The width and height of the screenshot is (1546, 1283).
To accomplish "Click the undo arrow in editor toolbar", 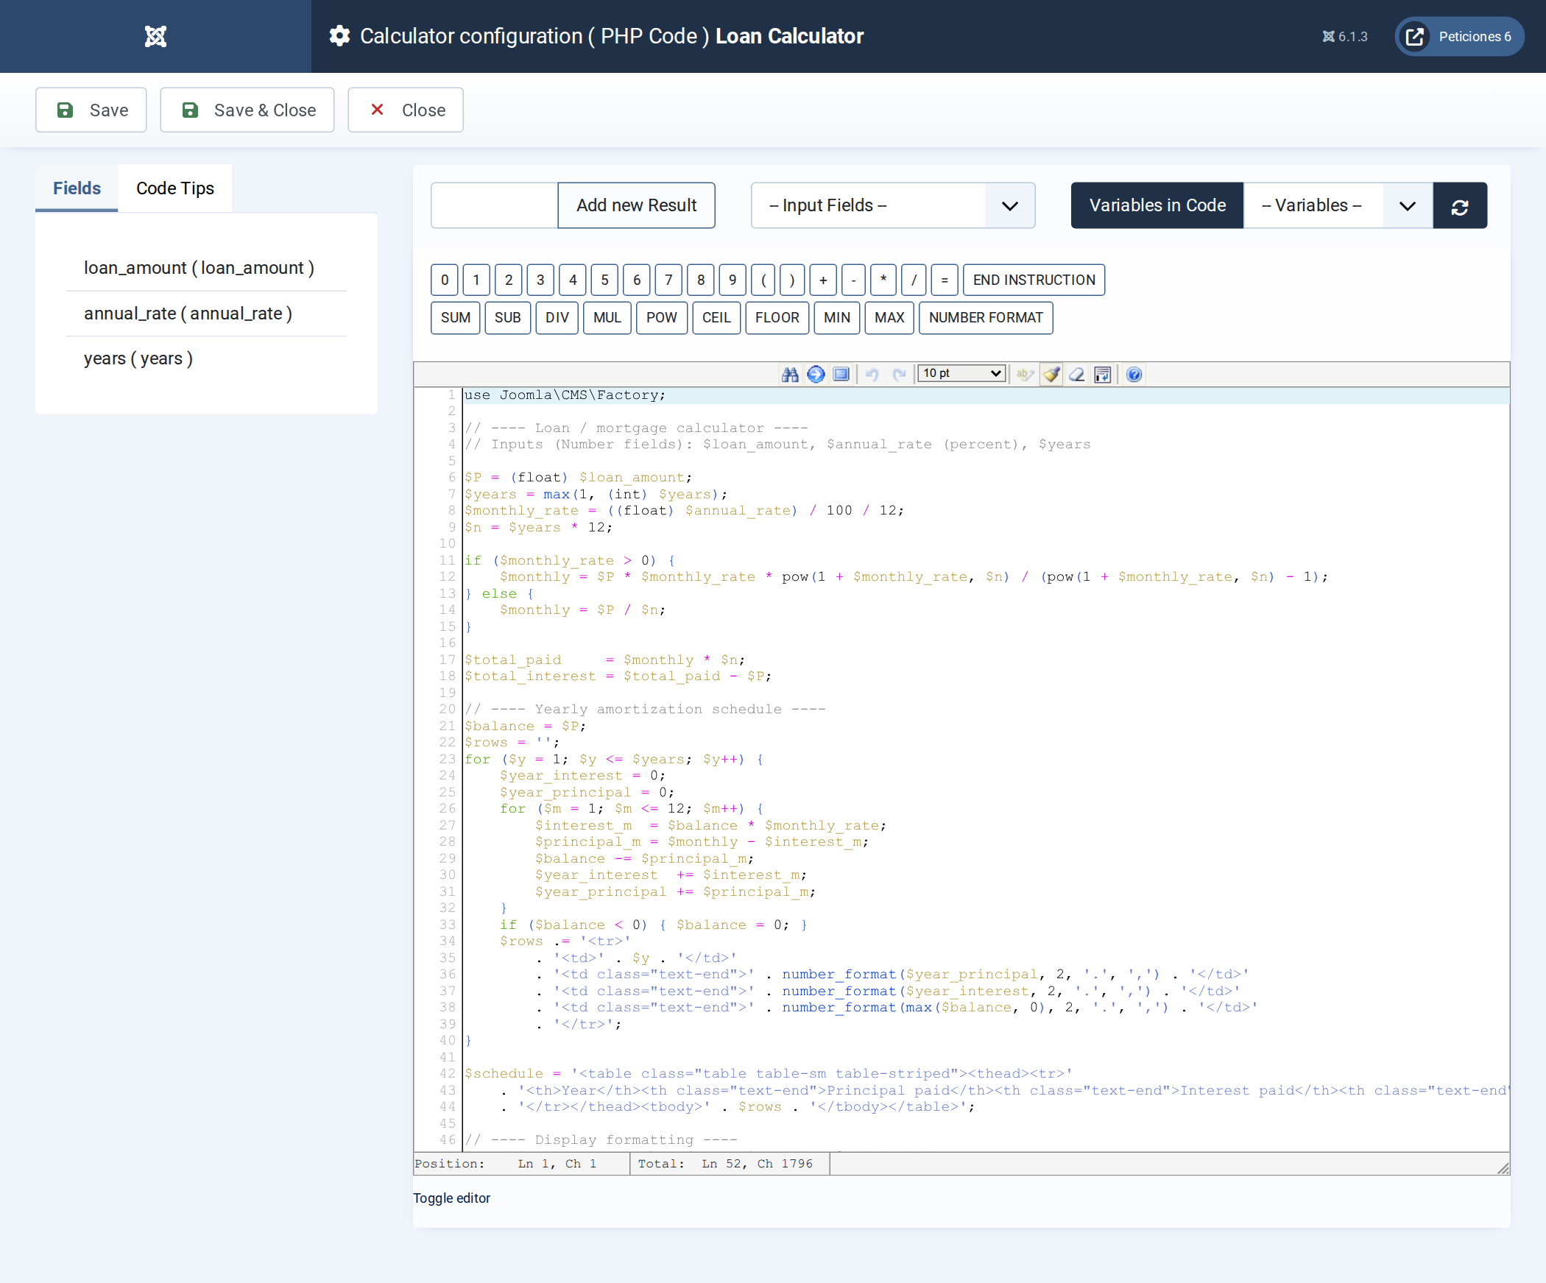I will pyautogui.click(x=872, y=374).
